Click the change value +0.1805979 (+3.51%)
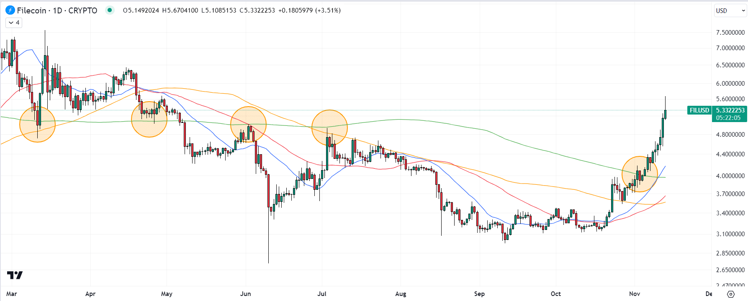748x301 pixels. 309,10
